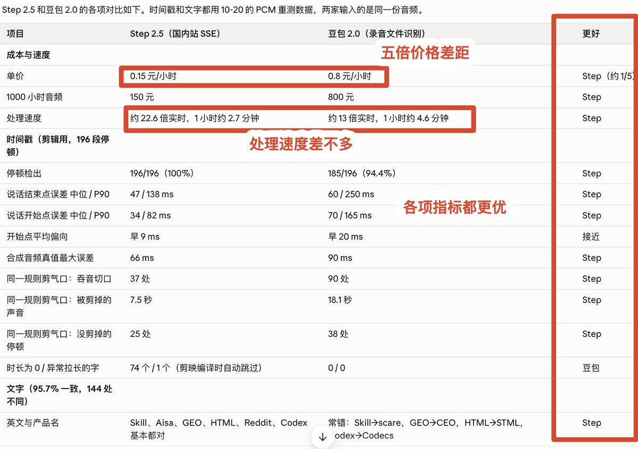This screenshot has width=638, height=449.
Task: Select the 约 13 倍实时 speed cell
Action: 388,118
